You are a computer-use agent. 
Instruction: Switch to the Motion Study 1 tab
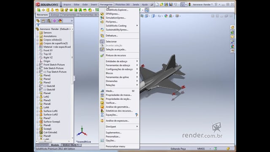pos(70,145)
